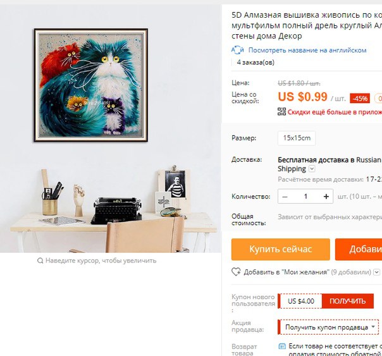This screenshot has height=356, width=382.
Task: Expand the shipping method dropdown arrow
Action: click(312, 169)
